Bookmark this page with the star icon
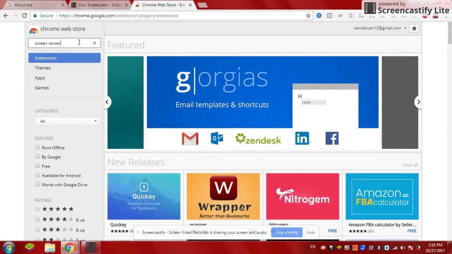The width and height of the screenshot is (452, 254). point(308,16)
